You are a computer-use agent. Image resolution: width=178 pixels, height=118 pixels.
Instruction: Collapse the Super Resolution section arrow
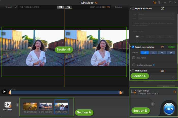(130, 8)
